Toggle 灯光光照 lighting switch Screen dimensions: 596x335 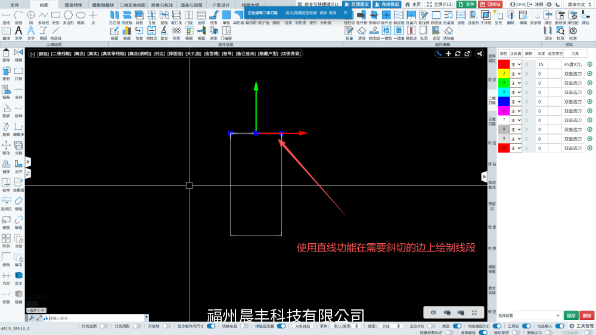103,326
